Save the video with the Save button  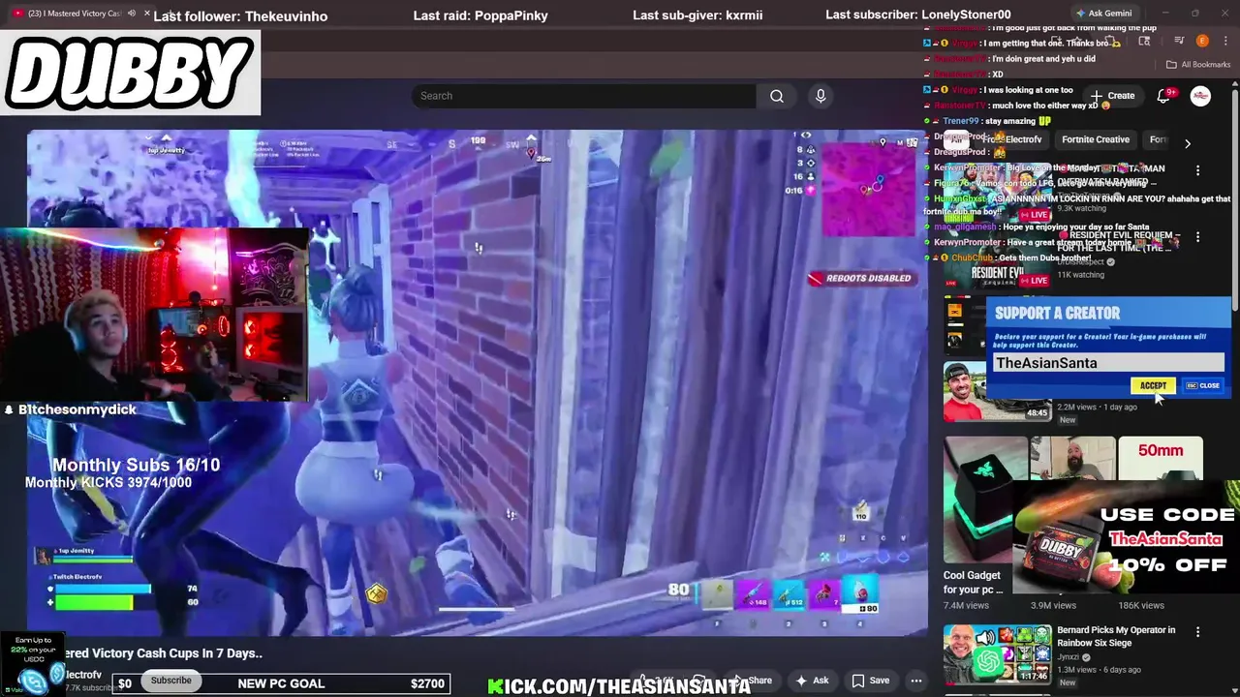pos(870,681)
